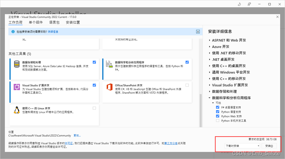Click the blue info icon in help banner

point(13,32)
